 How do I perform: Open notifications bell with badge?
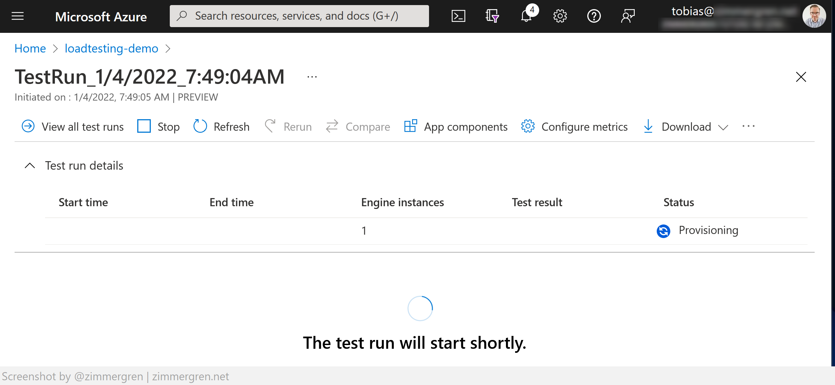point(526,16)
